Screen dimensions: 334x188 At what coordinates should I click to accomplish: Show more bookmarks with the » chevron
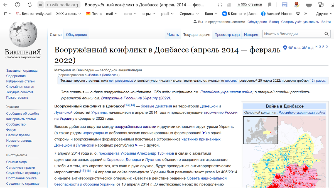(x=306, y=14)
